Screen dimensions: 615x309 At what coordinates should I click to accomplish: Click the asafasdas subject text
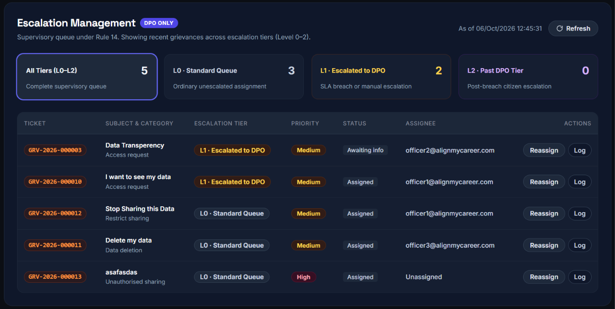click(121, 272)
